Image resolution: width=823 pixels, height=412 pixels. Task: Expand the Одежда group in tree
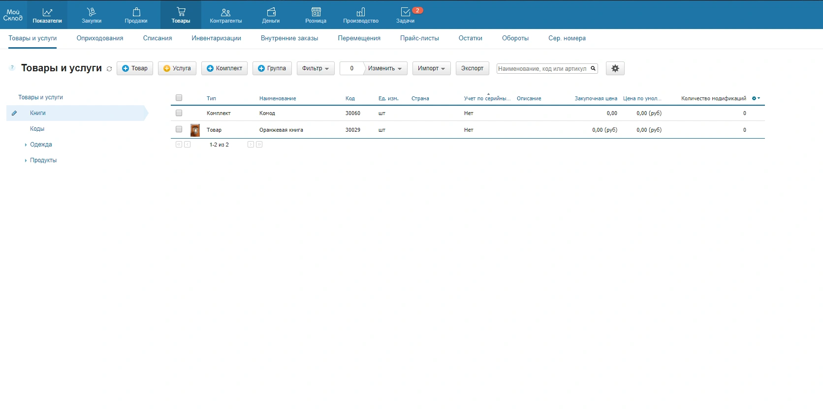tap(26, 145)
